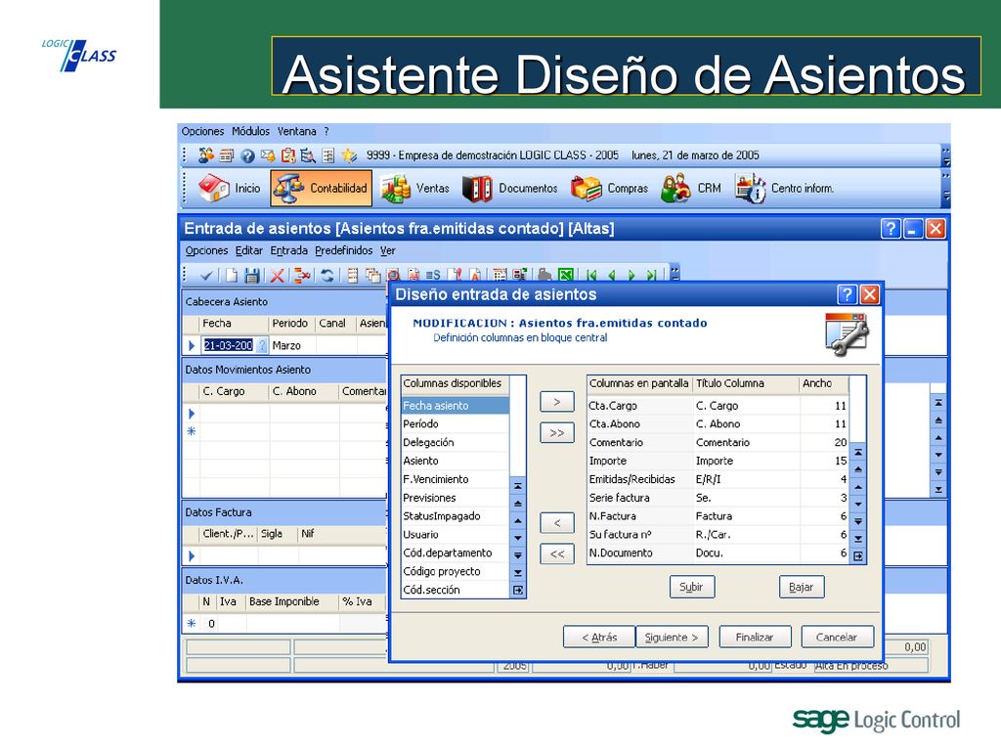The image size is (1001, 751).
Task: Go to the first record arrow
Action: [x=591, y=275]
